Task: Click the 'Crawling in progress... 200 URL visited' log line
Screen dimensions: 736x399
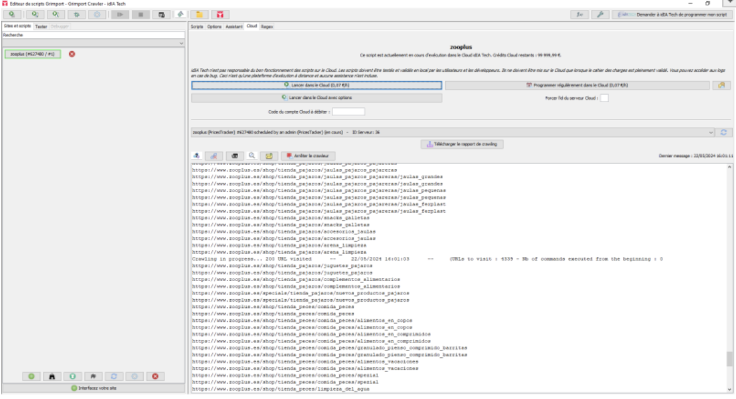Action: click(x=427, y=259)
